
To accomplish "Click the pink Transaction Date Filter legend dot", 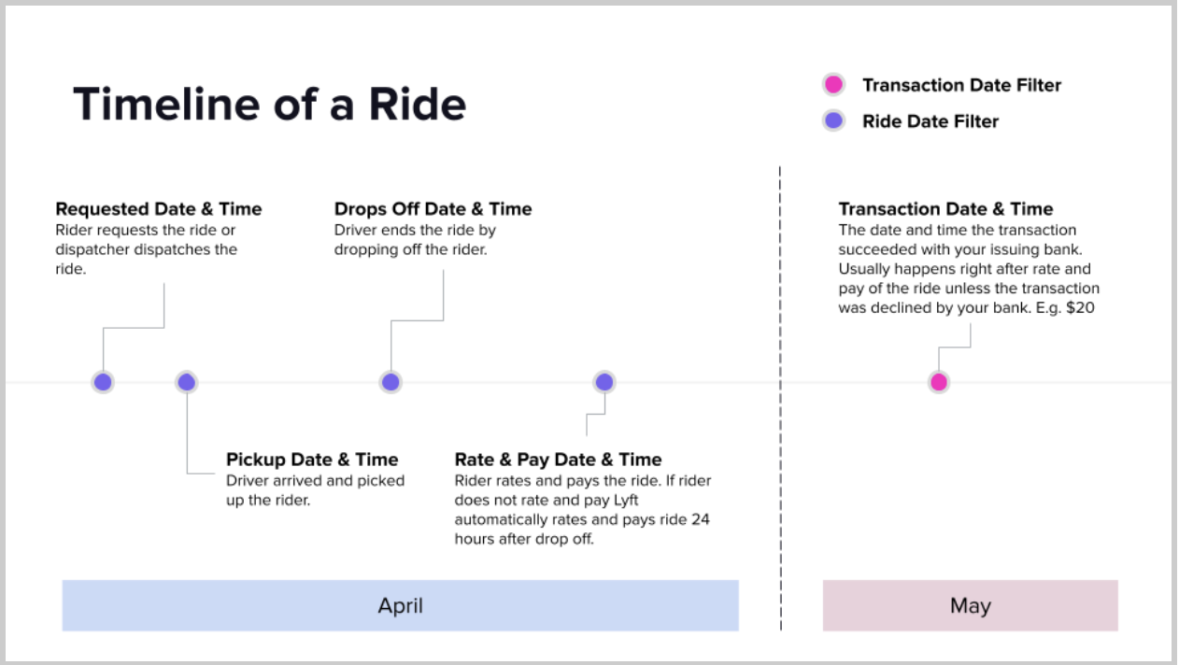I will (833, 85).
